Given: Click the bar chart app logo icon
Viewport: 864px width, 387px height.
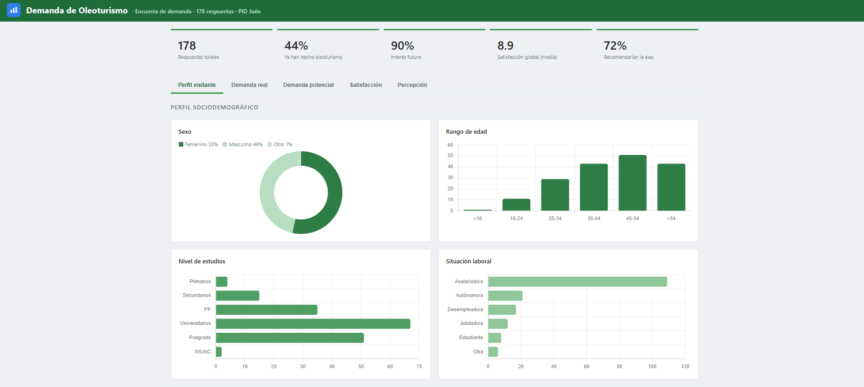Looking at the screenshot, I should [14, 10].
